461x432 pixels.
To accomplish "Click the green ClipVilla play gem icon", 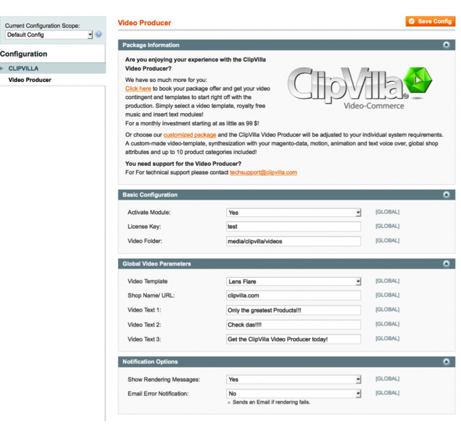I will pyautogui.click(x=418, y=81).
